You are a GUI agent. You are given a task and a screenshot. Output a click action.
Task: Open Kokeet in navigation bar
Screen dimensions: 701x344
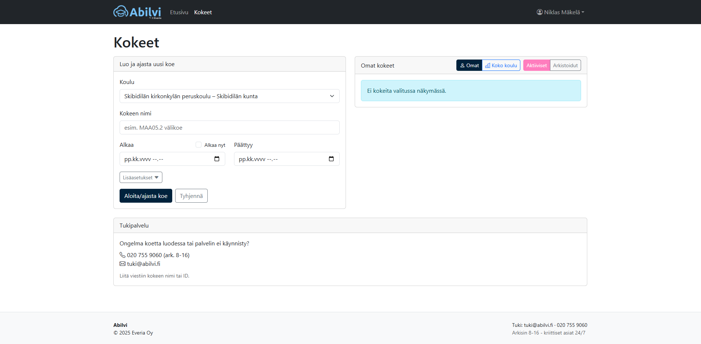203,12
